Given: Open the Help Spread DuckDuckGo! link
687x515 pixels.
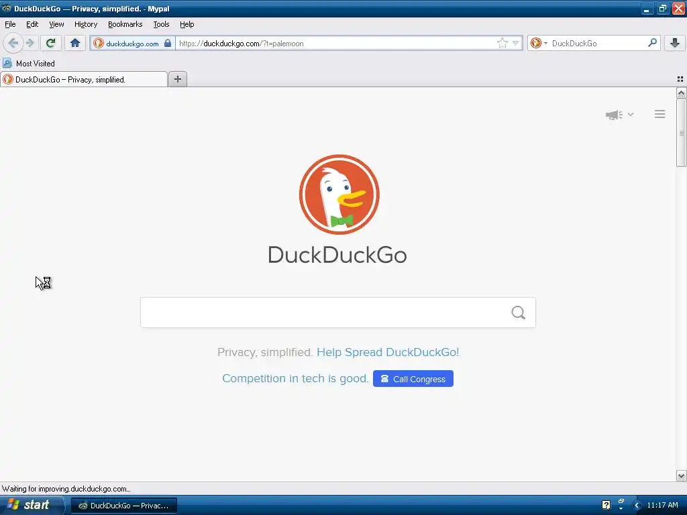Looking at the screenshot, I should coord(388,353).
